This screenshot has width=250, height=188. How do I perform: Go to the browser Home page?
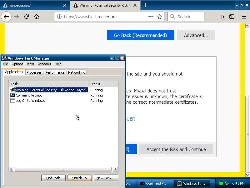point(37,17)
